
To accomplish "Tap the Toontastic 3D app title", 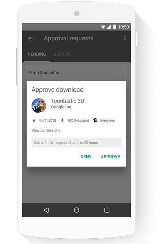I will [x=68, y=101].
